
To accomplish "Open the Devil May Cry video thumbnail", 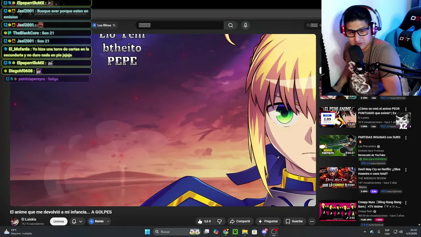I will [x=338, y=177].
